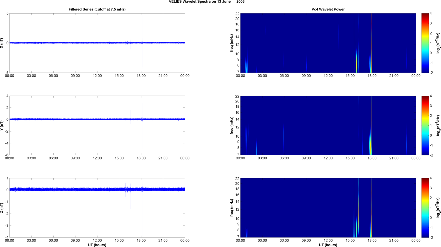Screen dimensions: 441x247
Task: Click the tick label "-3" on the Z (nT) axis
Action: click(6, 226)
